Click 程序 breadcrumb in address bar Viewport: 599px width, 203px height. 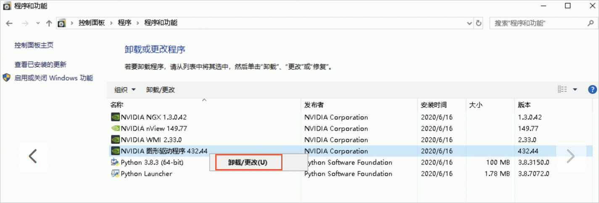(x=124, y=23)
